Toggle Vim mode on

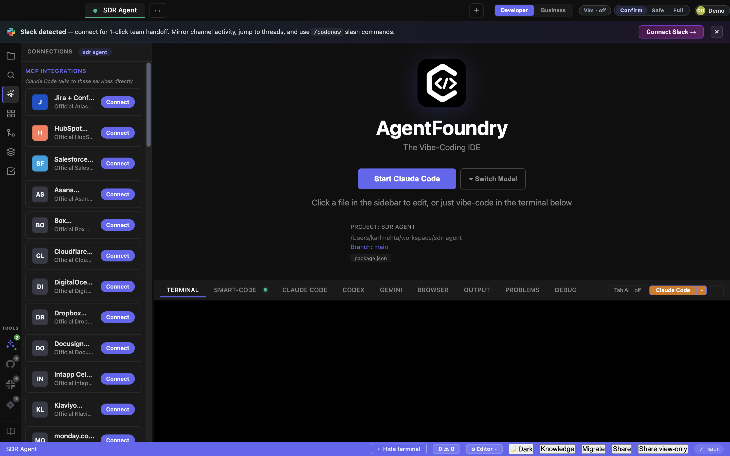pos(595,10)
